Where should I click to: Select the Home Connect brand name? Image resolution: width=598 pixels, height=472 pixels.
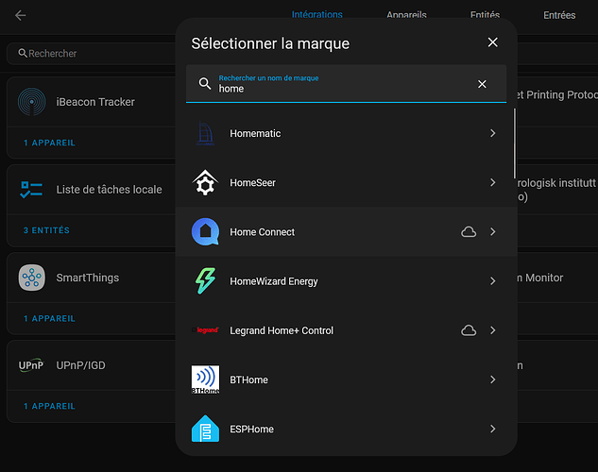[x=262, y=232]
